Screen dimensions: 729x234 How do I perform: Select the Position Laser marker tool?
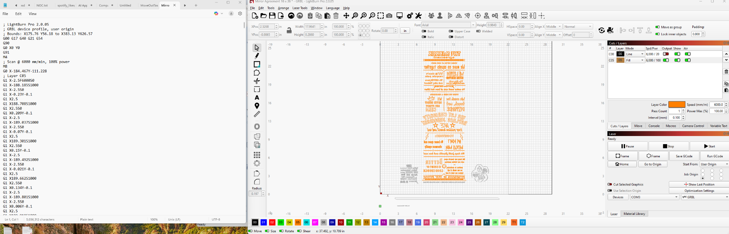point(257,106)
